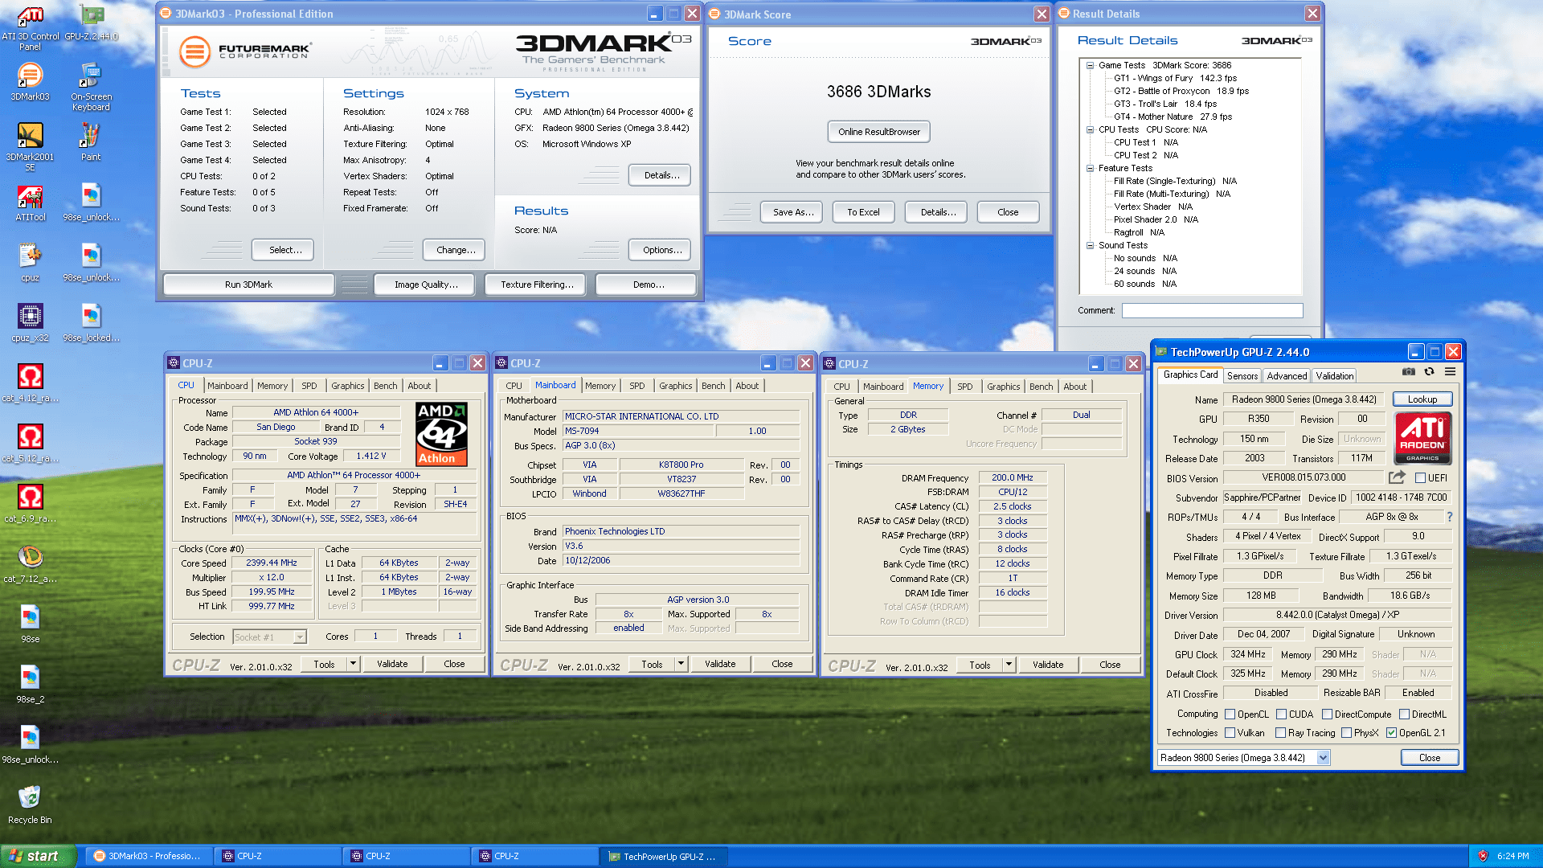Image resolution: width=1543 pixels, height=868 pixels.
Task: Toggle the DirectCompute checkbox
Action: [1327, 714]
